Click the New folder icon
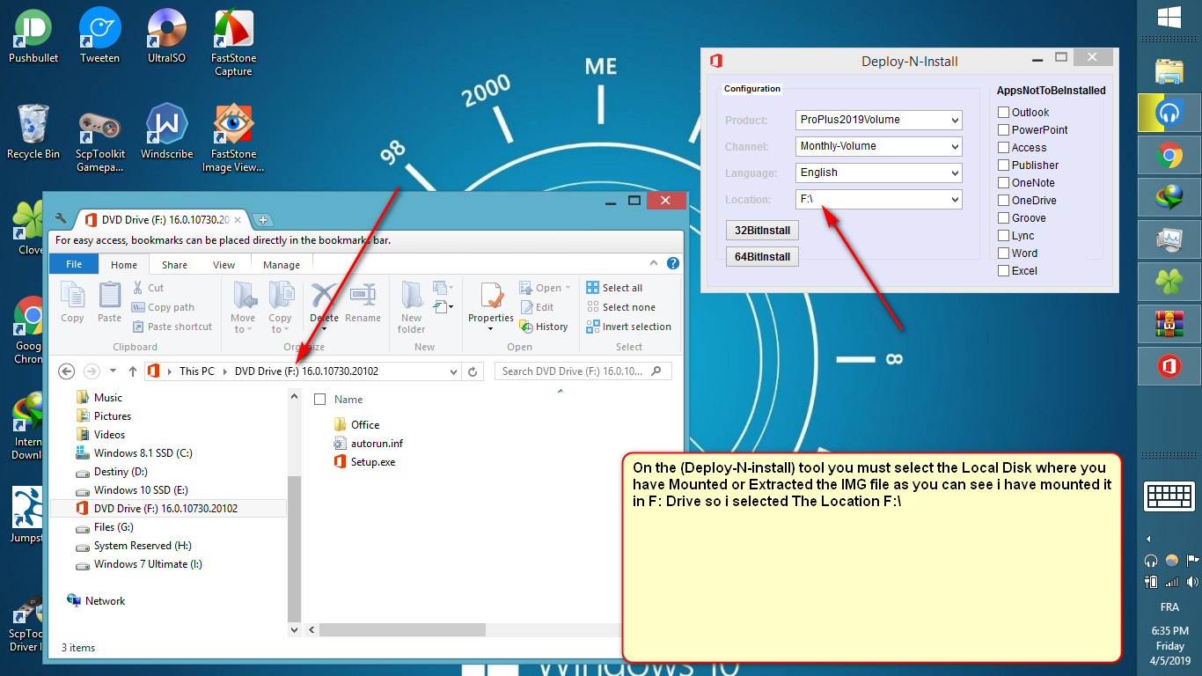 [x=411, y=297]
